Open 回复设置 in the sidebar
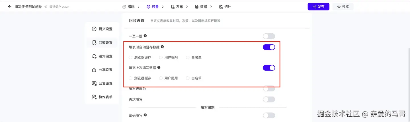Image resolution: width=410 pixels, height=122 pixels. point(102,84)
